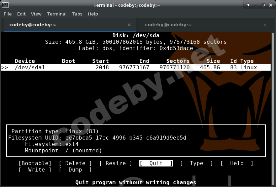Click the Size column header
This screenshot has height=187, width=276.
(x=213, y=61)
